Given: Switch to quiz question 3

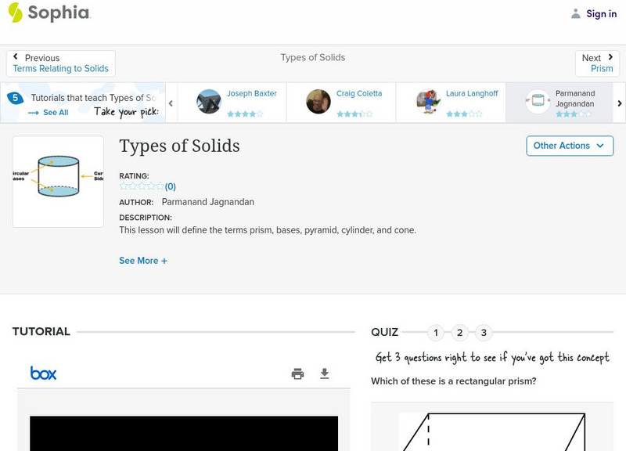Looking at the screenshot, I should (x=484, y=333).
